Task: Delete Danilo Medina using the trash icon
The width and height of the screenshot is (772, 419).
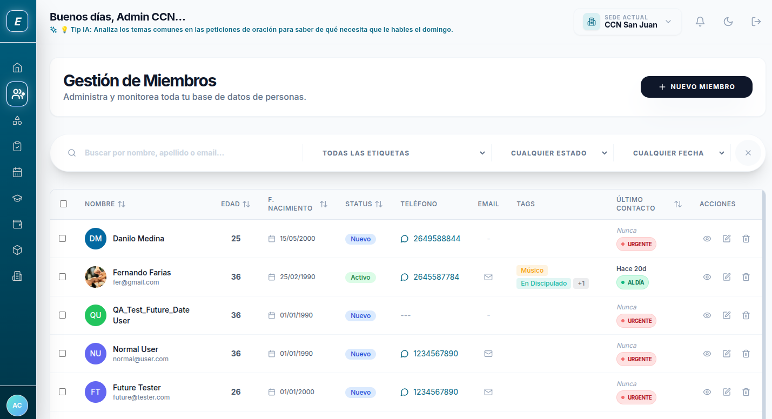Action: pyautogui.click(x=746, y=239)
